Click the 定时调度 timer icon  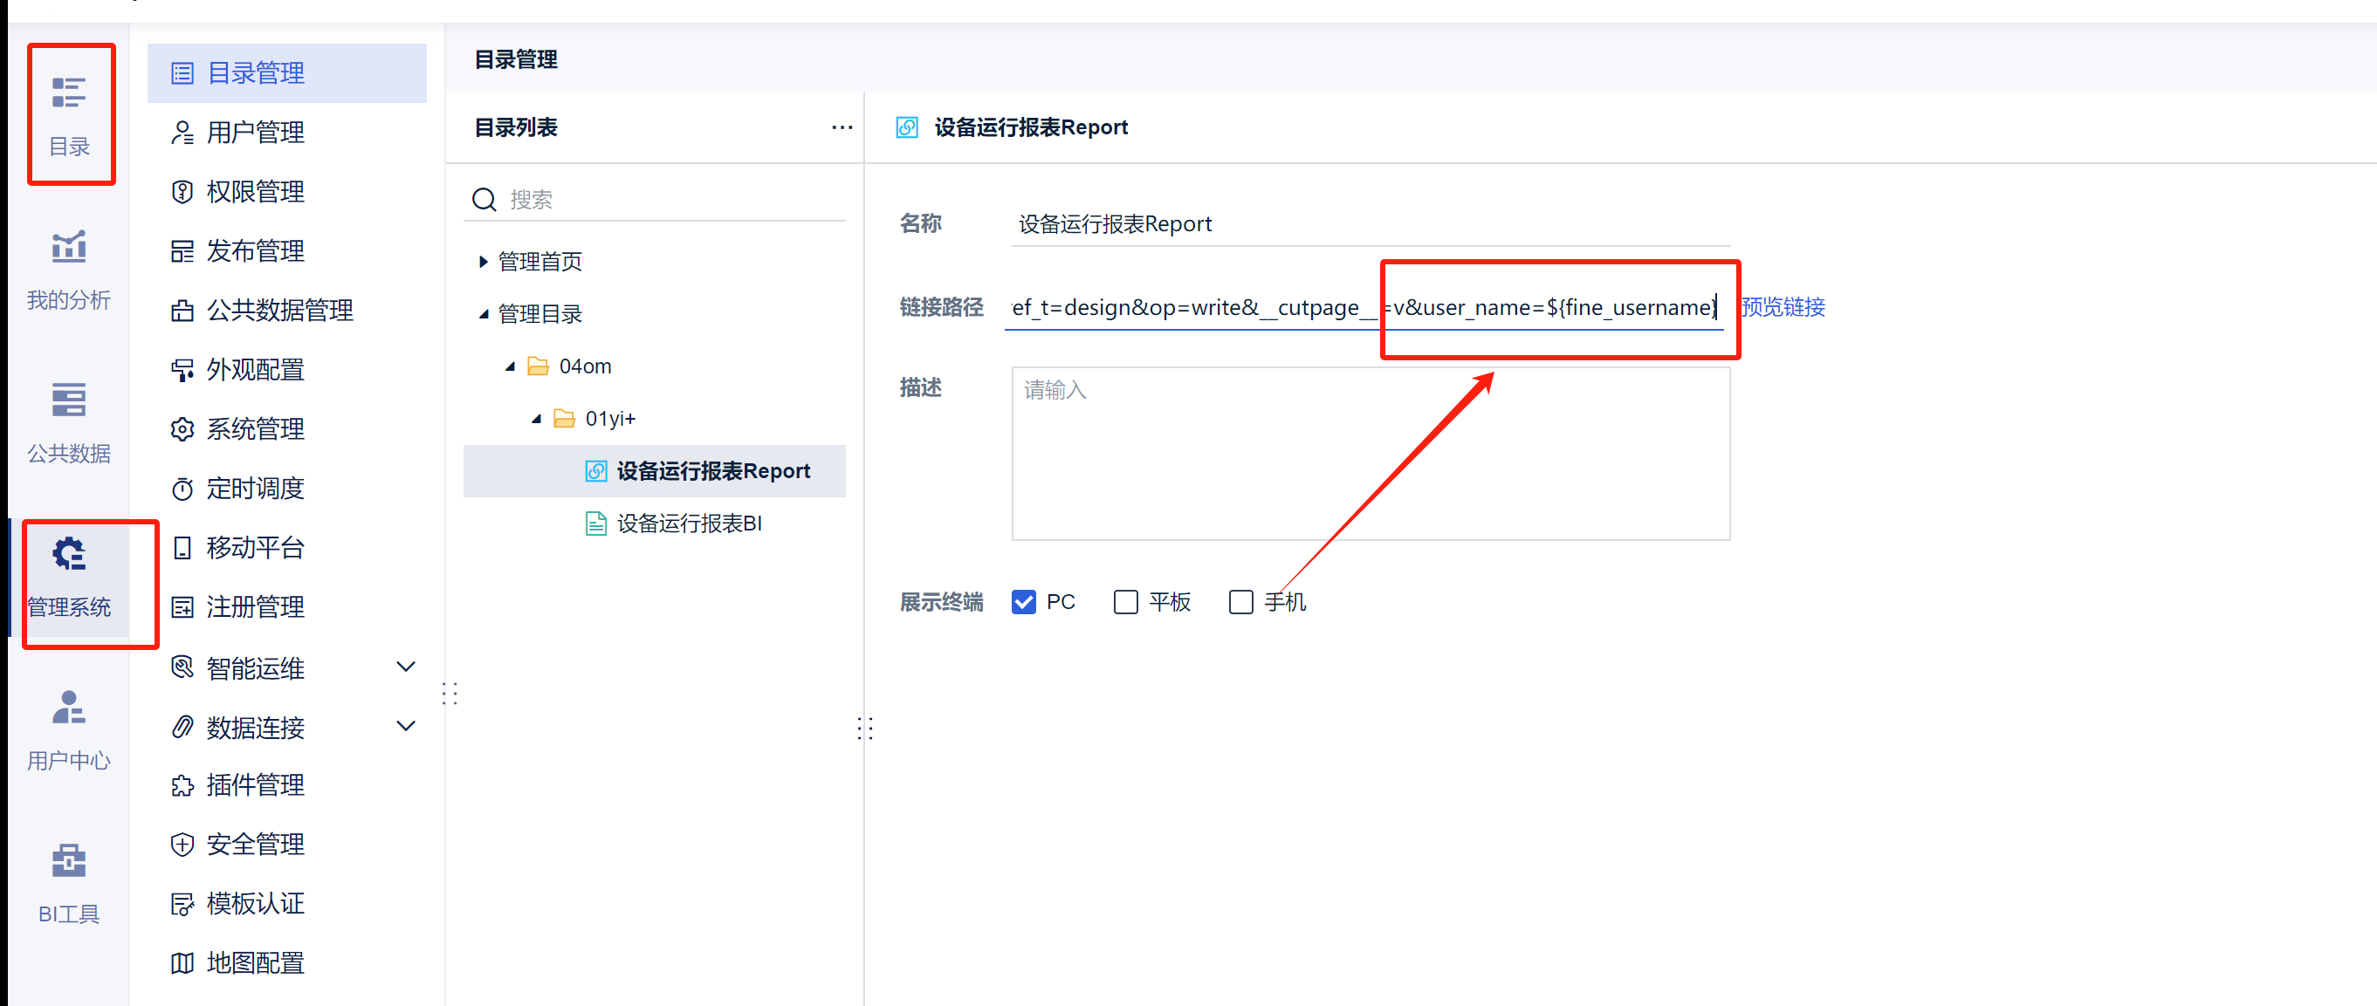(182, 488)
